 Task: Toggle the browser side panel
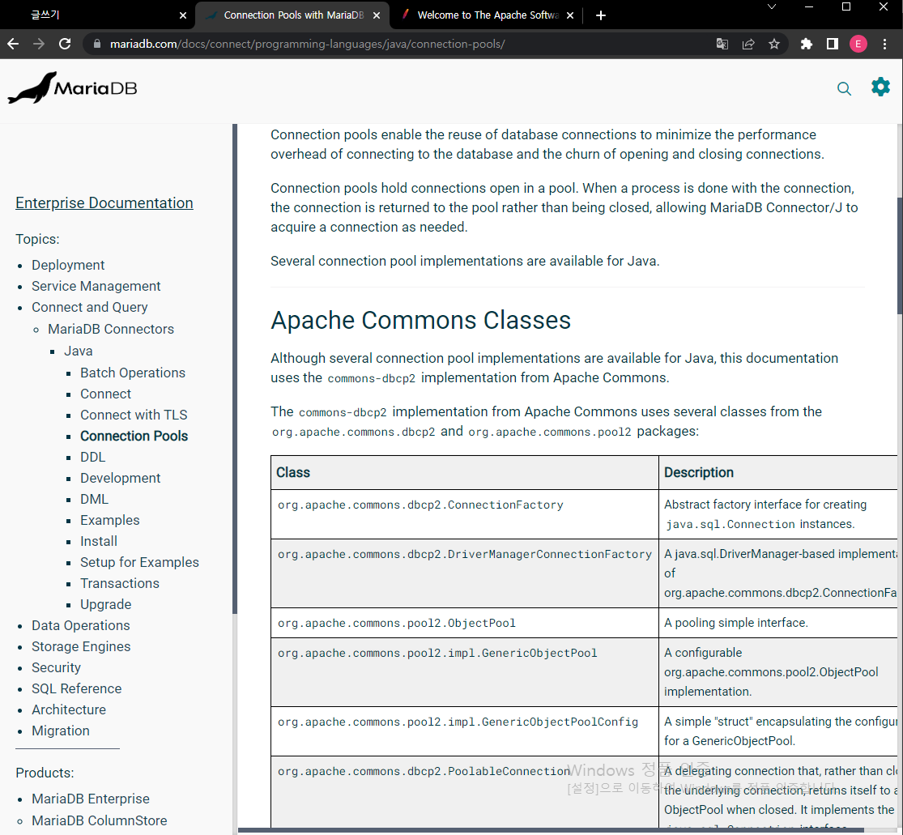pos(833,44)
